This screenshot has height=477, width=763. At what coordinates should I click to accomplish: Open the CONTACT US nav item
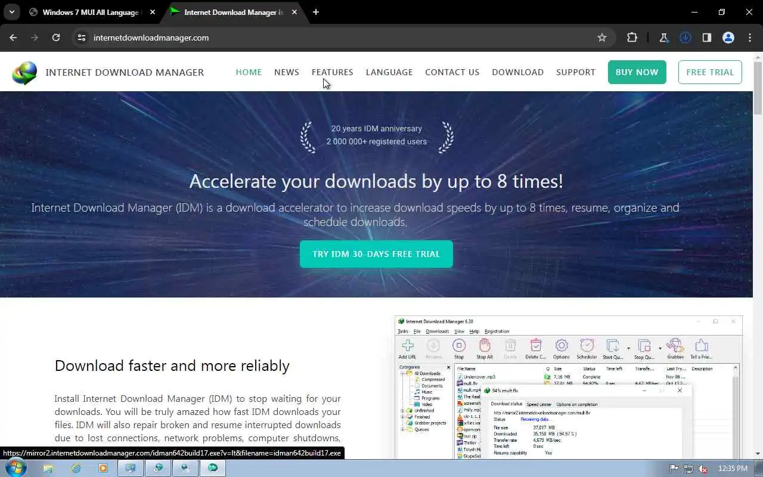(x=452, y=72)
